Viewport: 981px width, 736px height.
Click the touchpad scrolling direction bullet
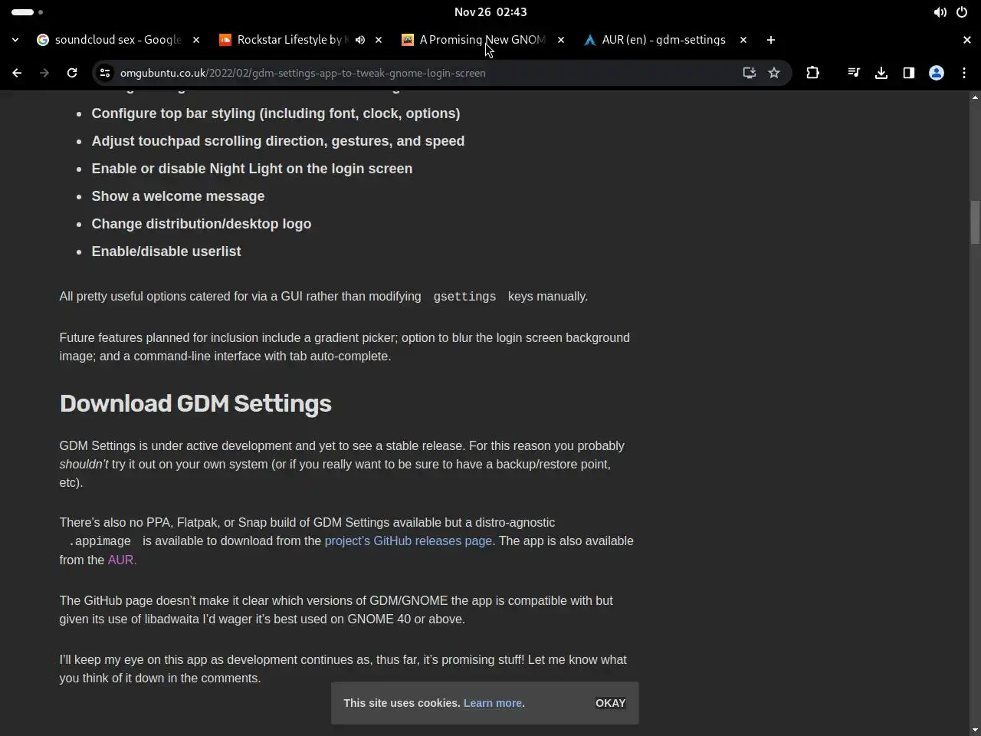pyautogui.click(x=278, y=141)
